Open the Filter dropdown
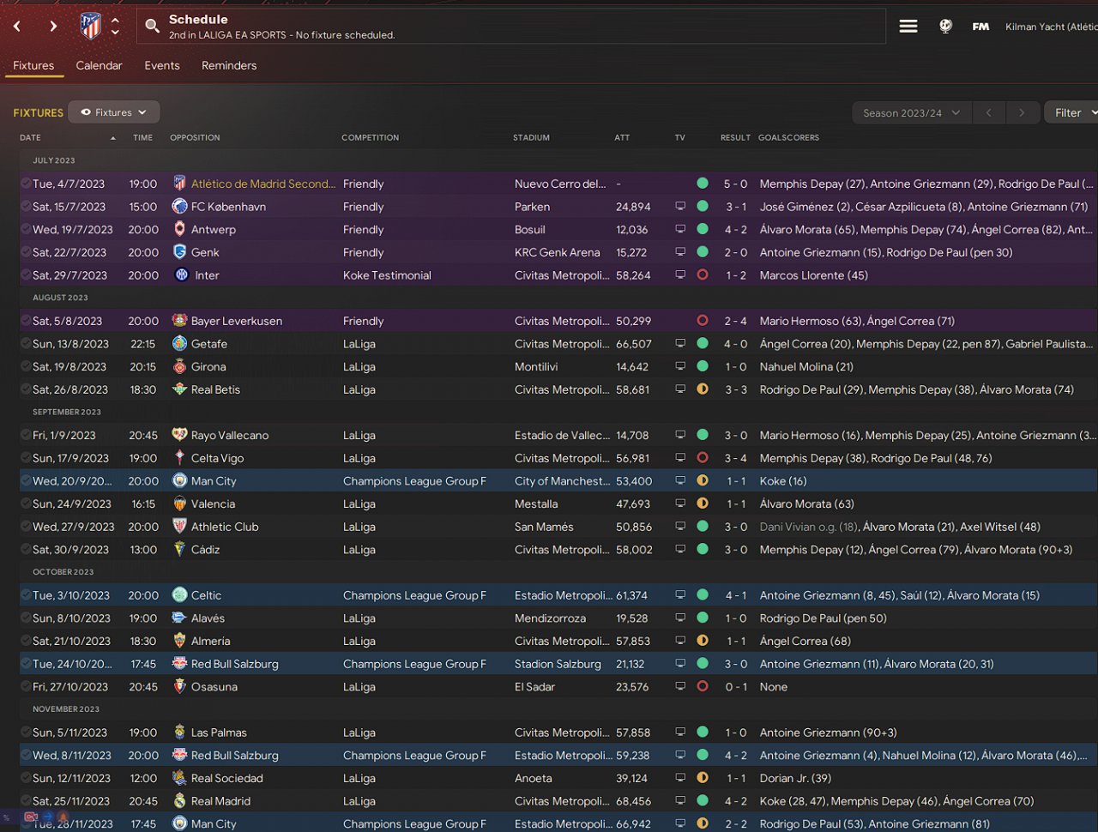The image size is (1098, 832). point(1071,113)
